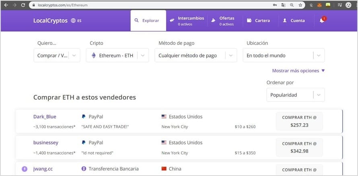The height and width of the screenshot is (176, 358).
Task: Open the browser profile avatar
Action: pos(348,5)
